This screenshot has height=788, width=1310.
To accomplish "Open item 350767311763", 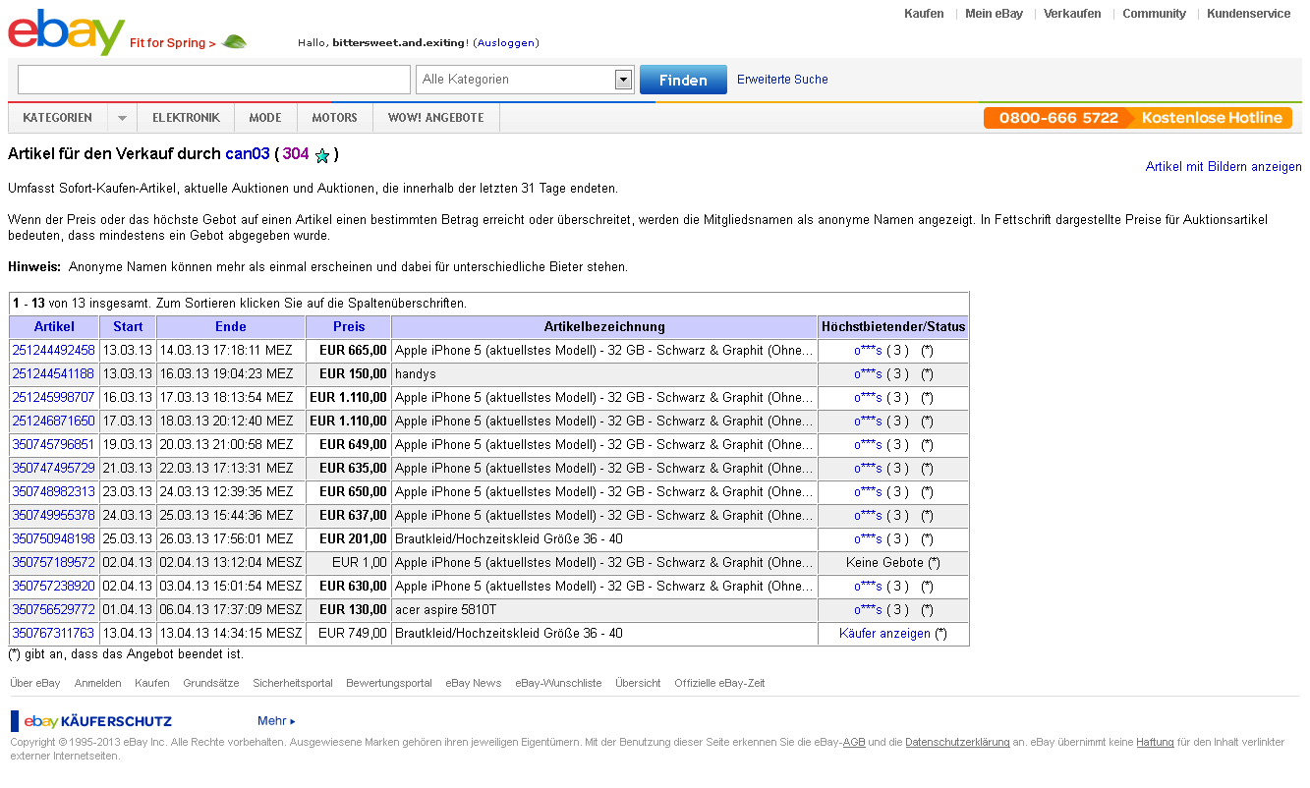I will click(54, 634).
